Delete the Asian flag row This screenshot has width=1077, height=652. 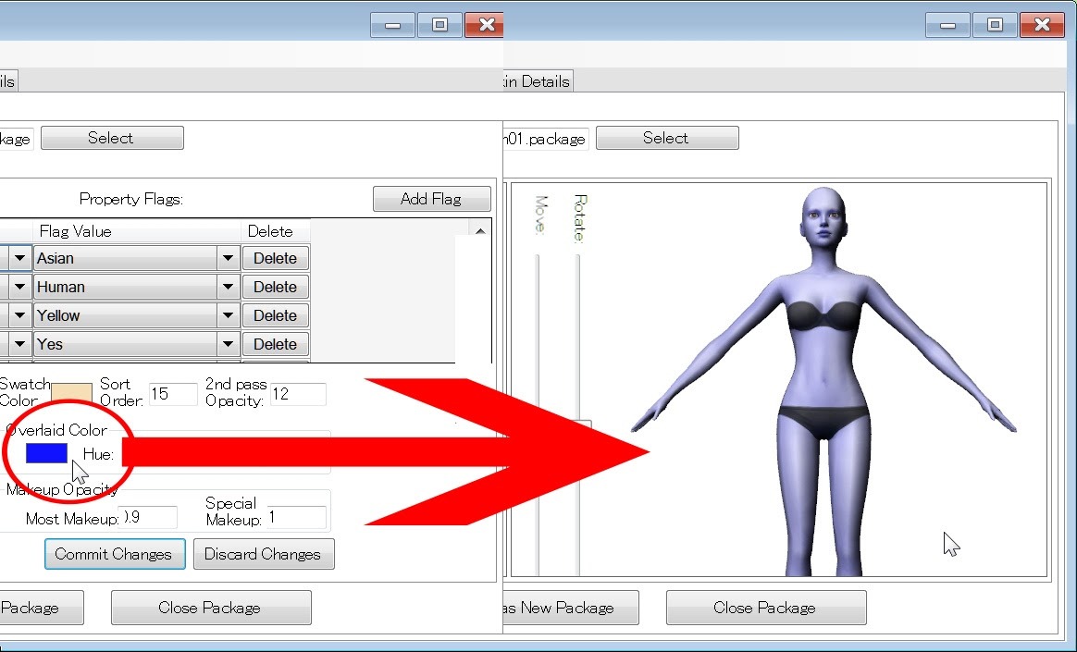pos(276,258)
